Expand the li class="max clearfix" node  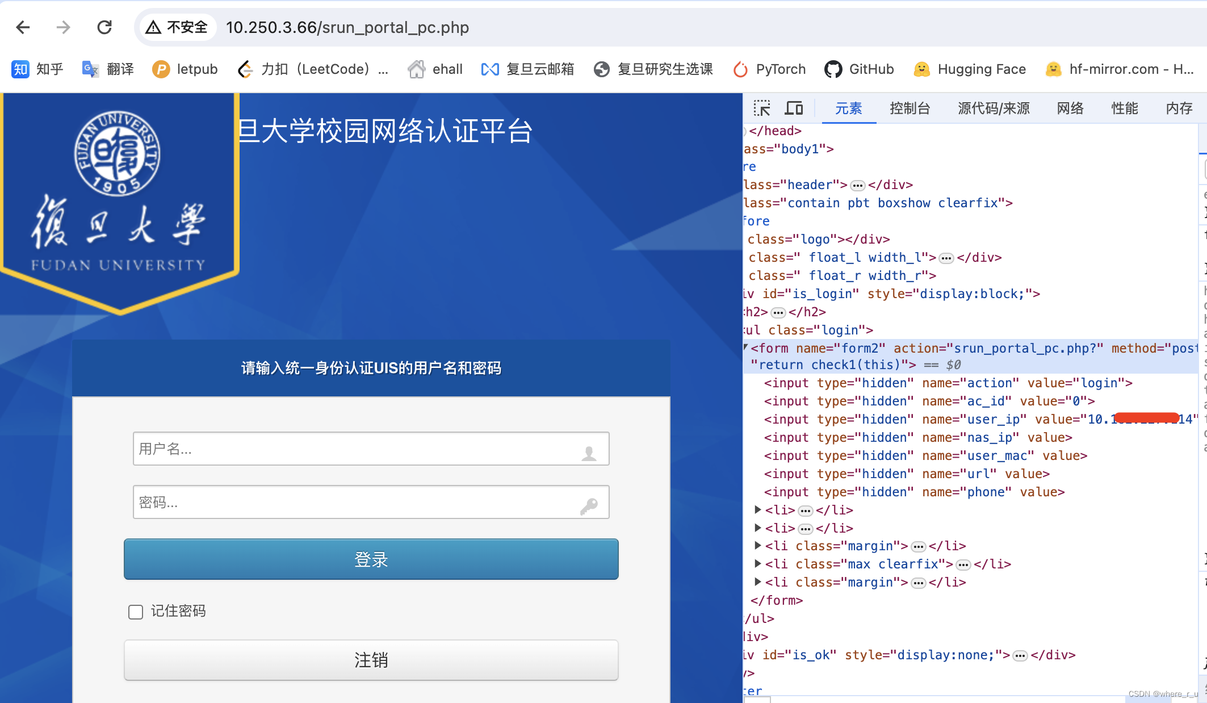point(757,564)
